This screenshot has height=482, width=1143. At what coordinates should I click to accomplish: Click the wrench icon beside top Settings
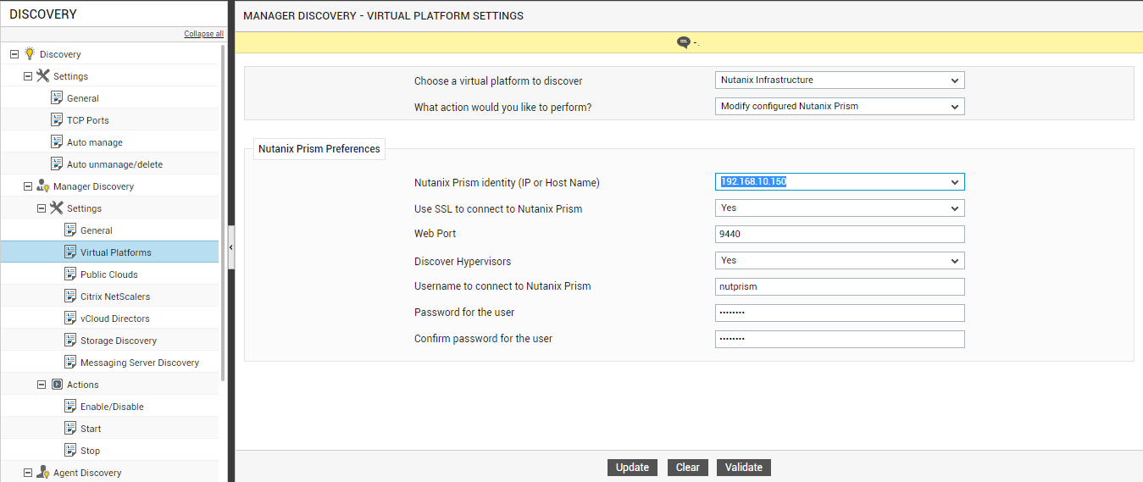coord(42,75)
